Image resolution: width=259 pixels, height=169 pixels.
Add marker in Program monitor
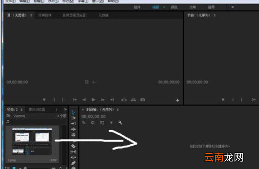223,100
